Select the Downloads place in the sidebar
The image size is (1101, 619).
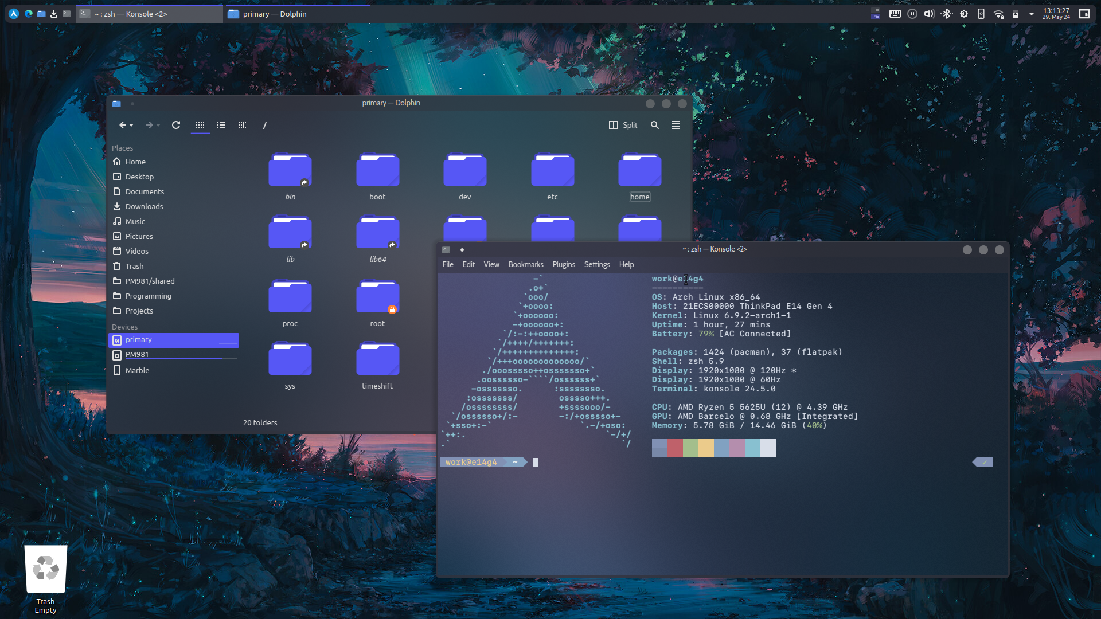(x=143, y=206)
